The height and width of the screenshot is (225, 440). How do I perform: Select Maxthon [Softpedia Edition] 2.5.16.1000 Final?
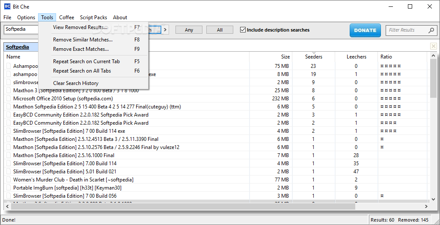(x=64, y=155)
